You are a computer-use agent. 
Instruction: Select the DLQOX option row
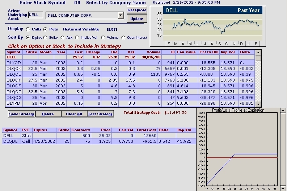tap(130, 68)
